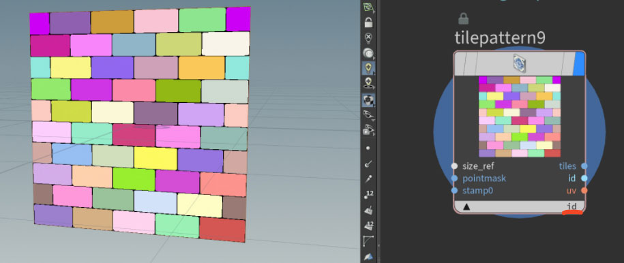Click the normal lighting bulb icon
The image size is (624, 263).
pyautogui.click(x=368, y=68)
